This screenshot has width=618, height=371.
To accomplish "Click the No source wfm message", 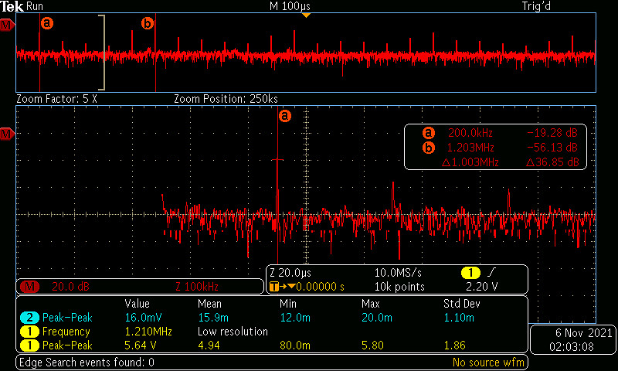I will [488, 362].
